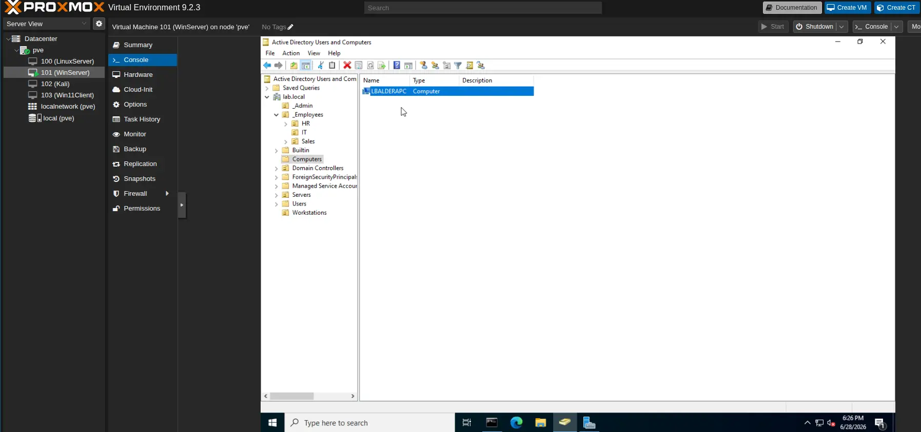The width and height of the screenshot is (921, 432).
Task: Select the Workstations OU in the tree
Action: (309, 213)
